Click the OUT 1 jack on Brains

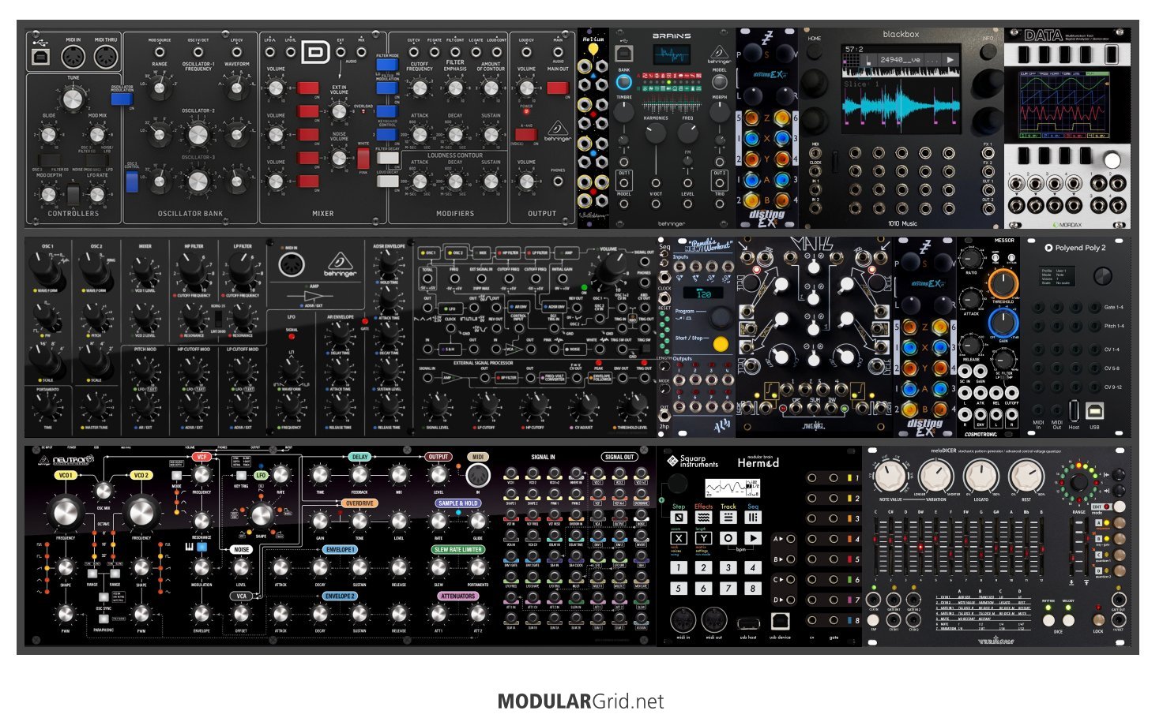point(623,182)
